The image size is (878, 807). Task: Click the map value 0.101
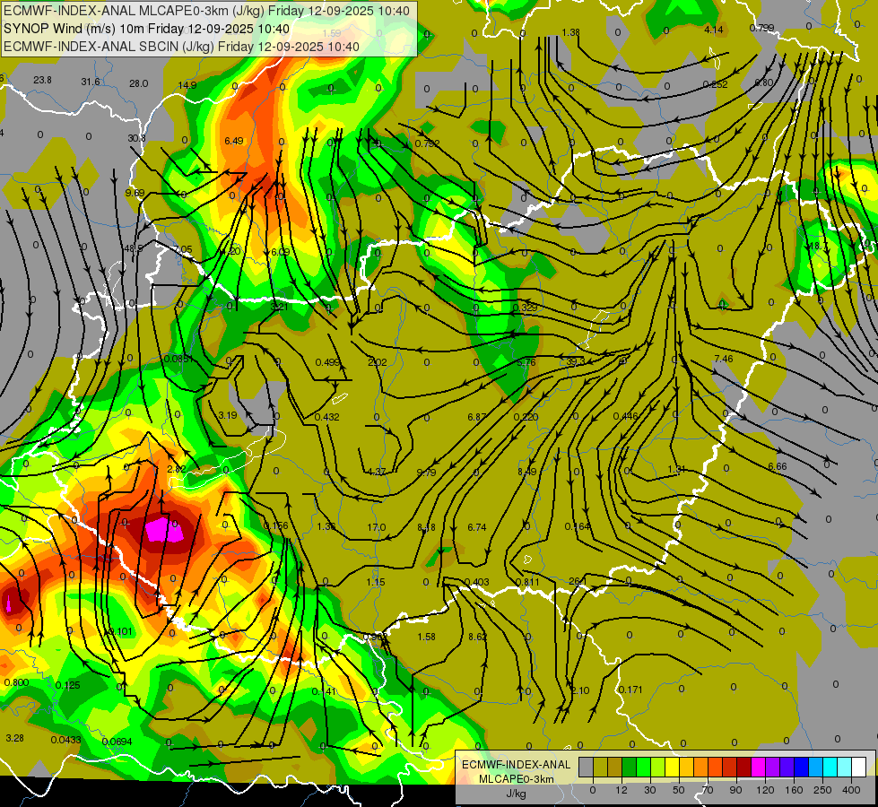click(x=120, y=631)
